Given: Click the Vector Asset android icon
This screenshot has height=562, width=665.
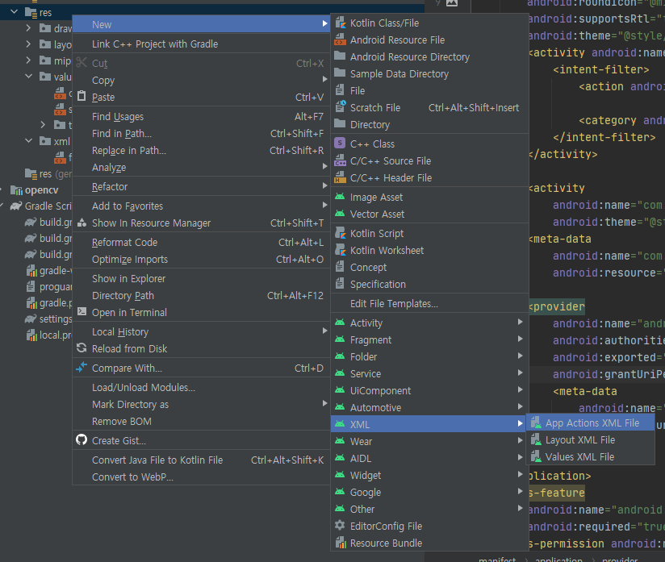Looking at the screenshot, I should (340, 214).
